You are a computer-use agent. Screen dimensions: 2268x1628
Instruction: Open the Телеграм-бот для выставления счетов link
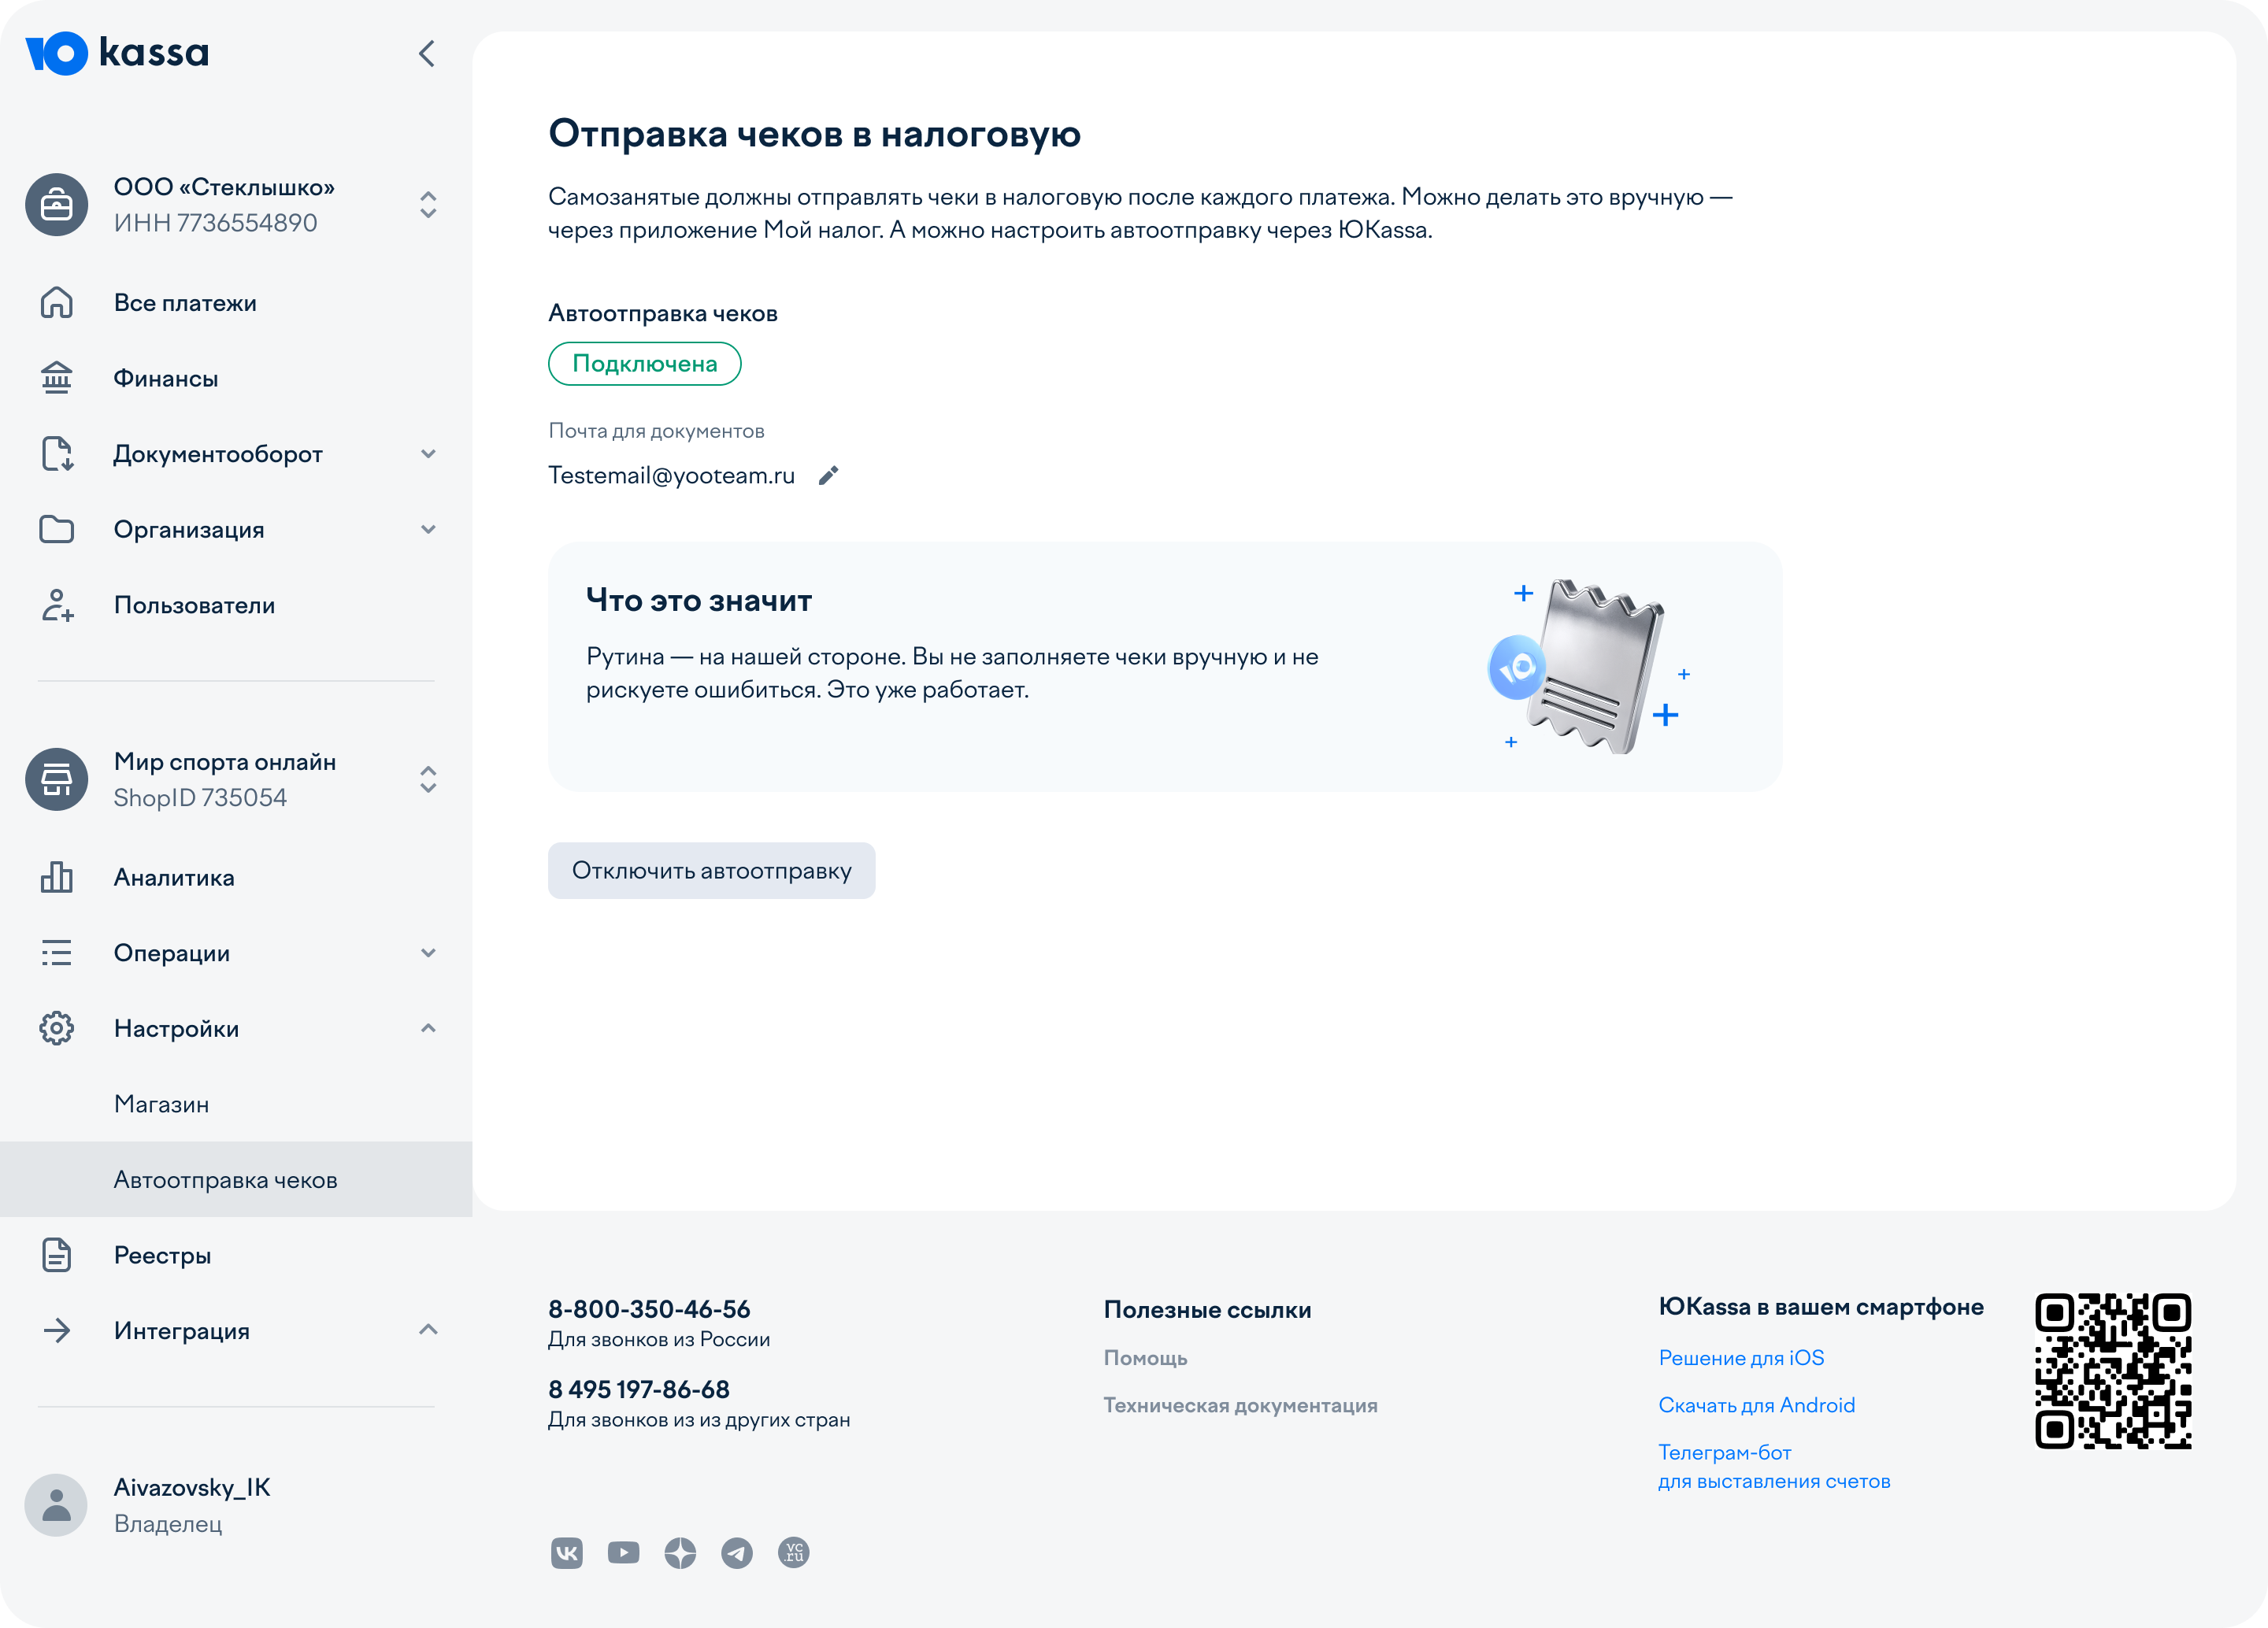click(1774, 1467)
